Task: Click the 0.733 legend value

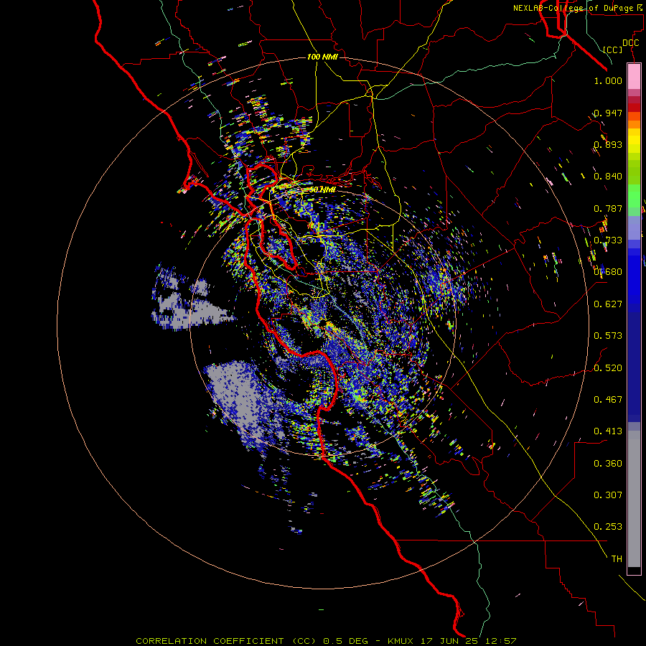Action: 608,240
